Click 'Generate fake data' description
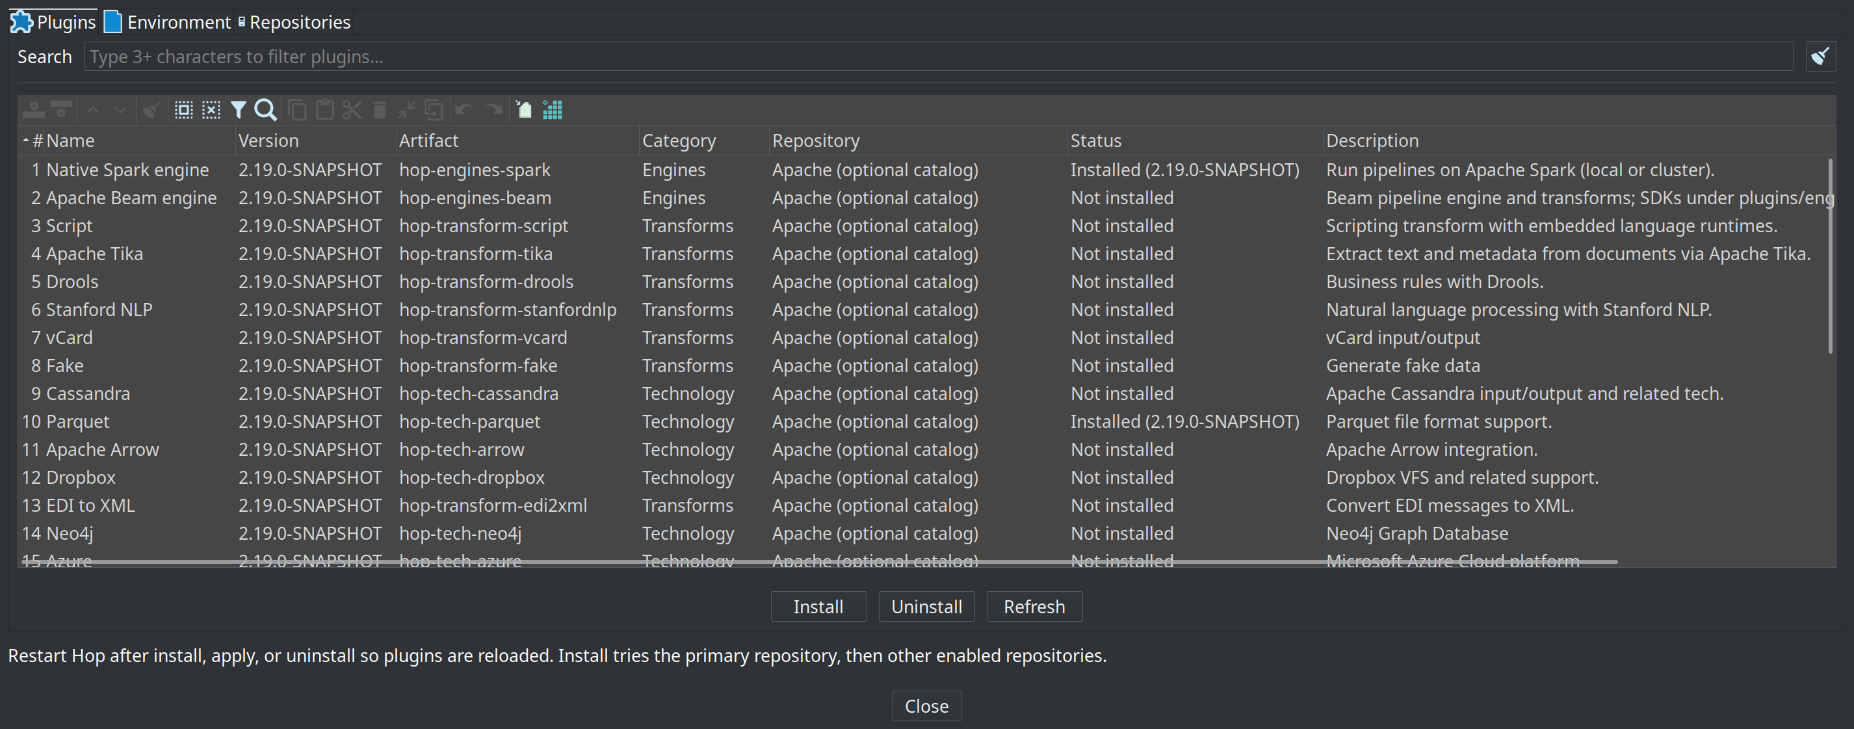Viewport: 1854px width, 729px height. tap(1403, 366)
